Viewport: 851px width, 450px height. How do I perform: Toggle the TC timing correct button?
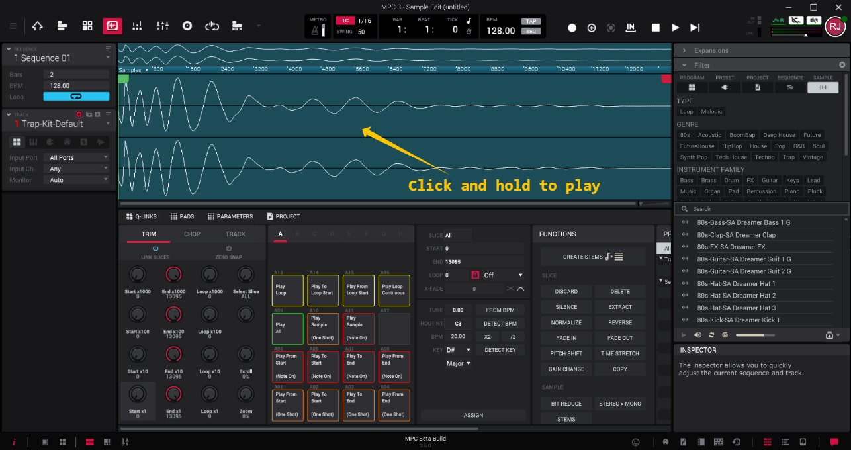coord(345,21)
